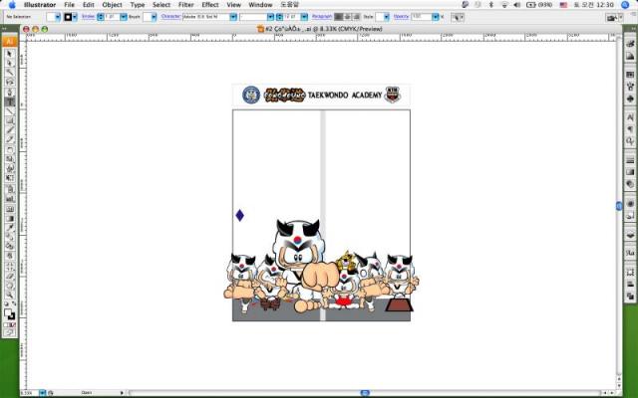Screen dimensions: 638x398
Task: Select the Column Graph tool
Action: 10,199
